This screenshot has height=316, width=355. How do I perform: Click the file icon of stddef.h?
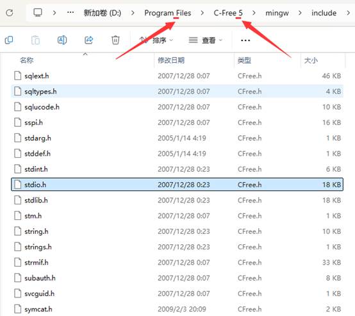[x=17, y=153]
